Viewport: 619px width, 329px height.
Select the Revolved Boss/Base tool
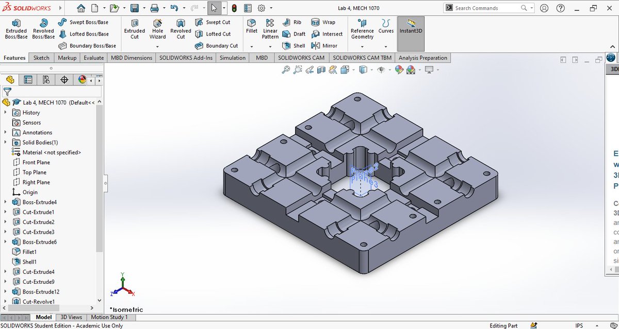tap(43, 29)
